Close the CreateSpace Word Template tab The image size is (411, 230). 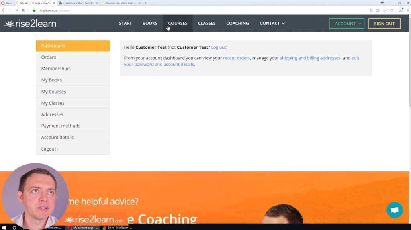point(97,3)
